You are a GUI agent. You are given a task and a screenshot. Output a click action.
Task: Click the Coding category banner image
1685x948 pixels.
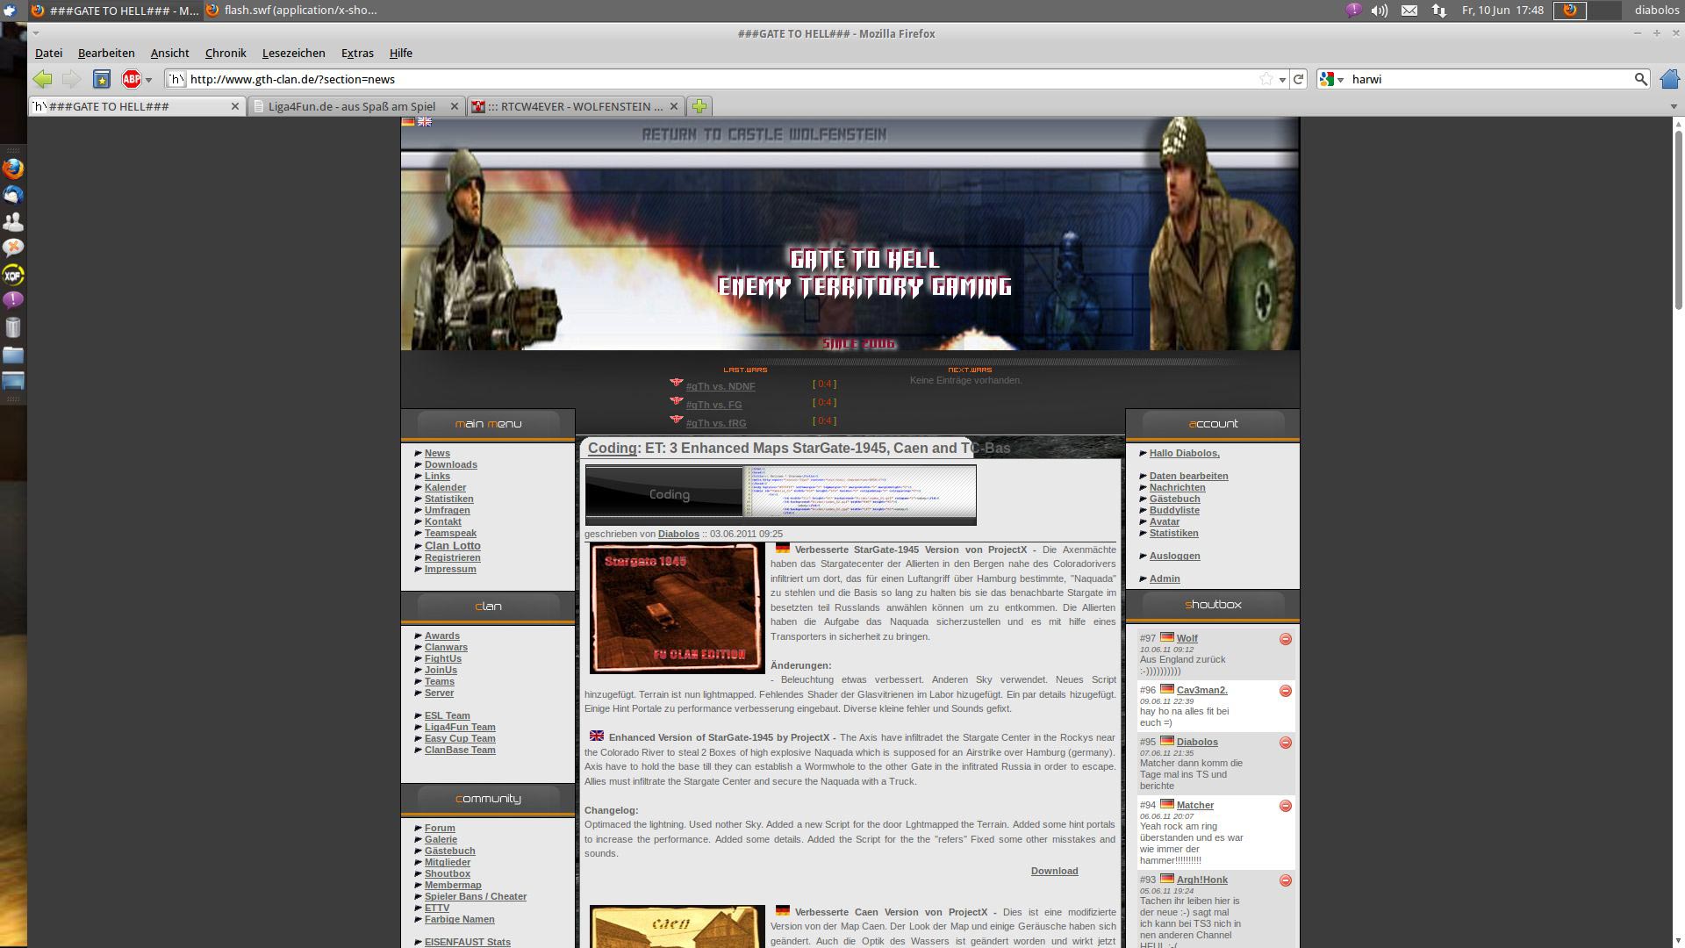[780, 495]
